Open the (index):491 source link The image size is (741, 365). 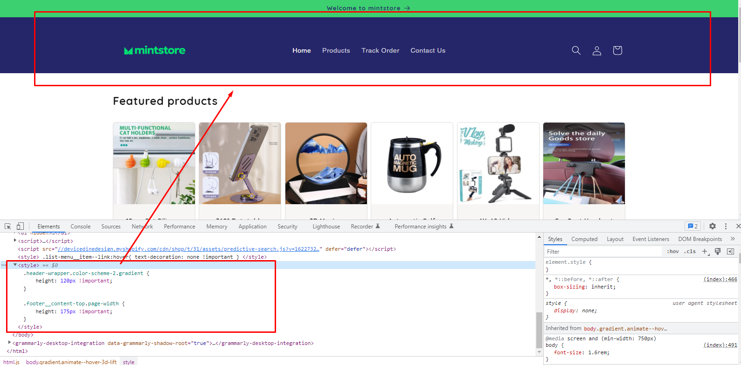[x=720, y=345]
